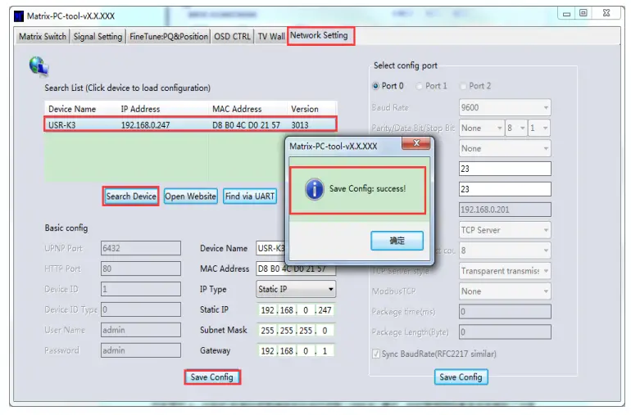Open the TCP Server mode dropdown

tap(505, 231)
